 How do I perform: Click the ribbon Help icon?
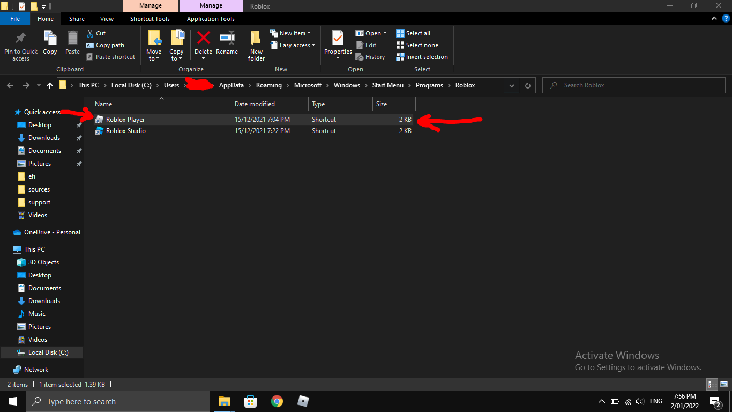coord(726,19)
